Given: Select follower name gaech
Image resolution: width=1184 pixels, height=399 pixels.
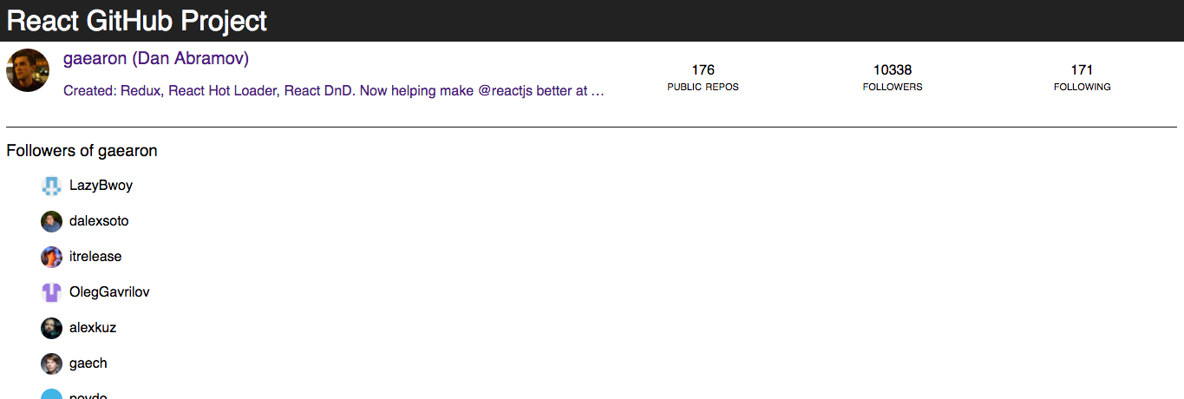Looking at the screenshot, I should point(88,363).
